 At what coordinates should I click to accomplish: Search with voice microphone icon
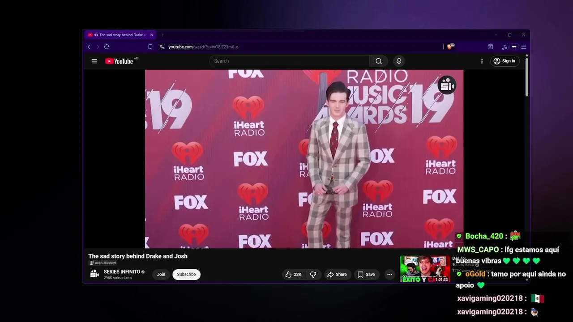point(399,61)
